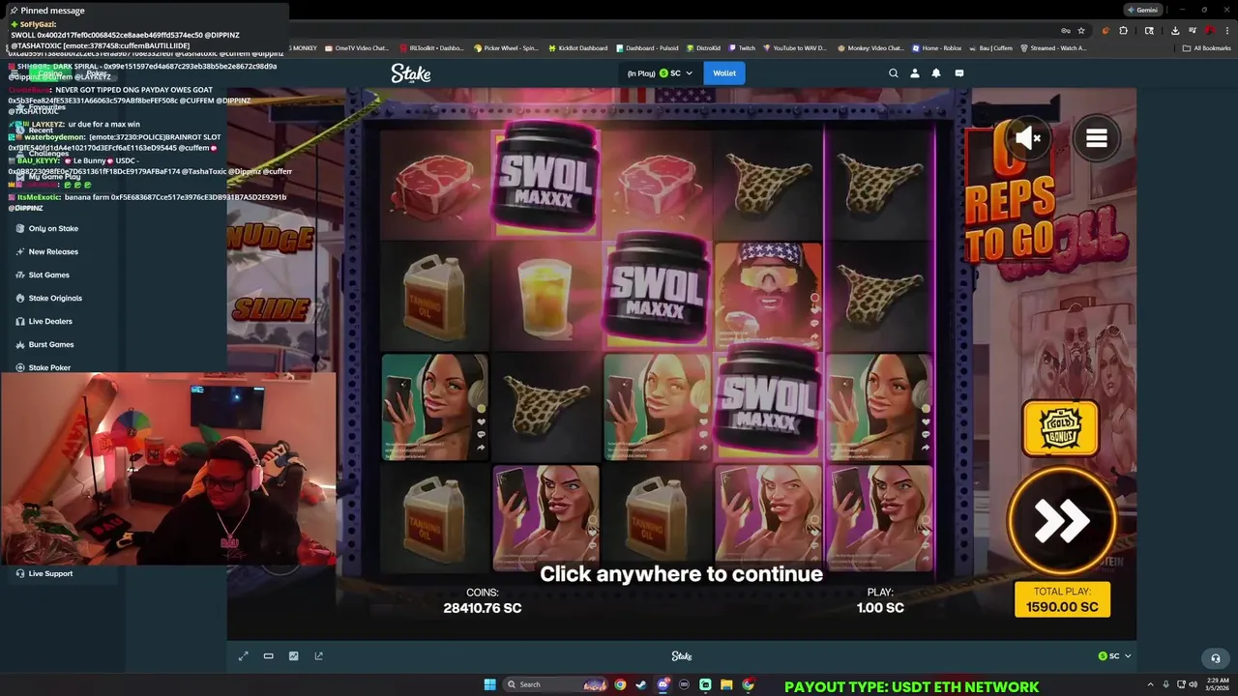Viewport: 1238px width, 696px height.
Task: Open the IRLToolkit Dashboard bookmark
Action: (431, 48)
